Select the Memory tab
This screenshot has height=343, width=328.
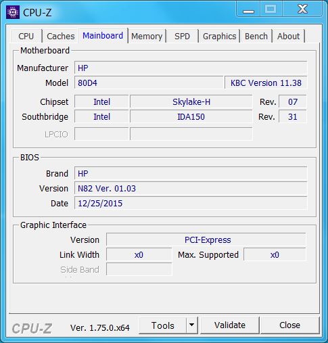147,36
